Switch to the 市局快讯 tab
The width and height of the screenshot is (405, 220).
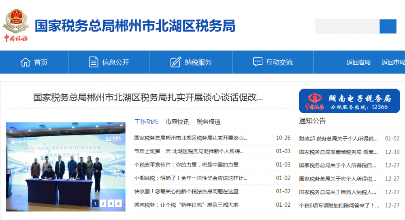tap(177, 122)
